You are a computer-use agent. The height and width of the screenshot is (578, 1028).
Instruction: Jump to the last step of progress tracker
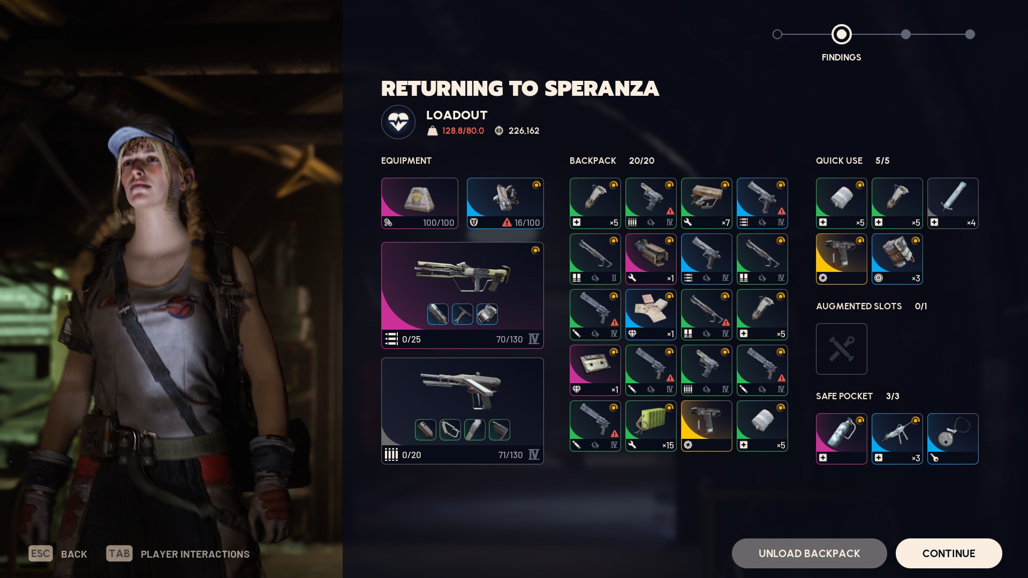point(970,34)
